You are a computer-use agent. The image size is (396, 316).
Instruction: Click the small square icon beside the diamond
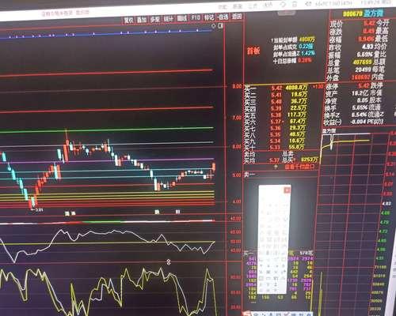[221, 25]
